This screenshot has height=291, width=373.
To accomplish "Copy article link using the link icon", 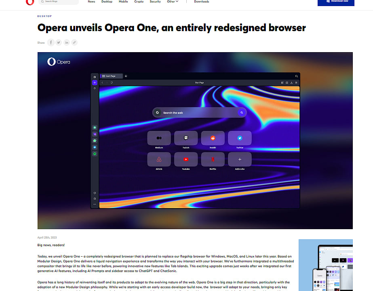I will coord(74,42).
